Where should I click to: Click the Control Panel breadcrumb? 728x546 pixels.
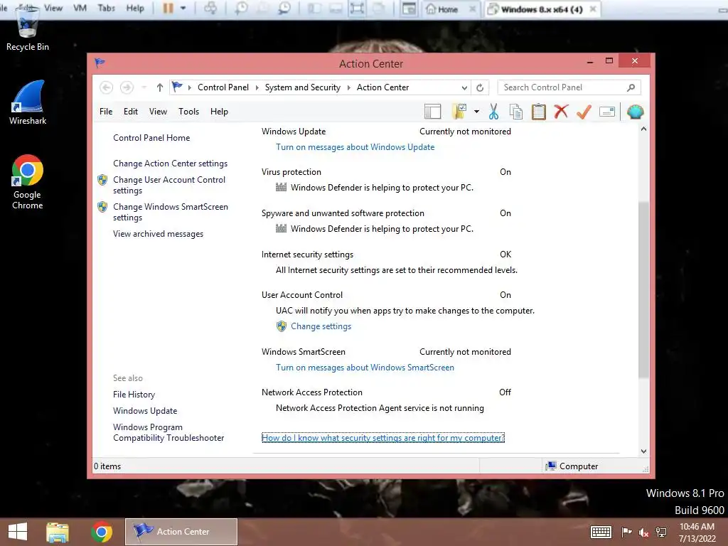tap(223, 87)
